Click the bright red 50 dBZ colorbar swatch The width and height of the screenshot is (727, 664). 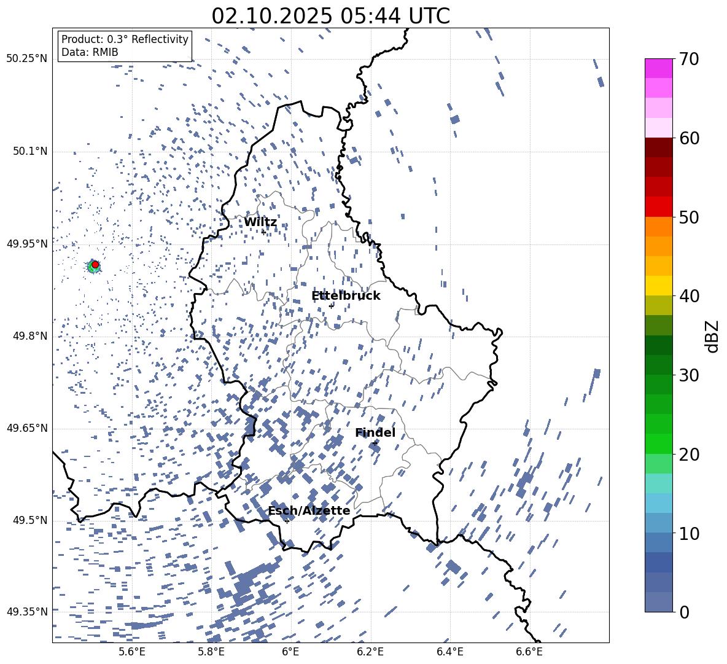[658, 207]
